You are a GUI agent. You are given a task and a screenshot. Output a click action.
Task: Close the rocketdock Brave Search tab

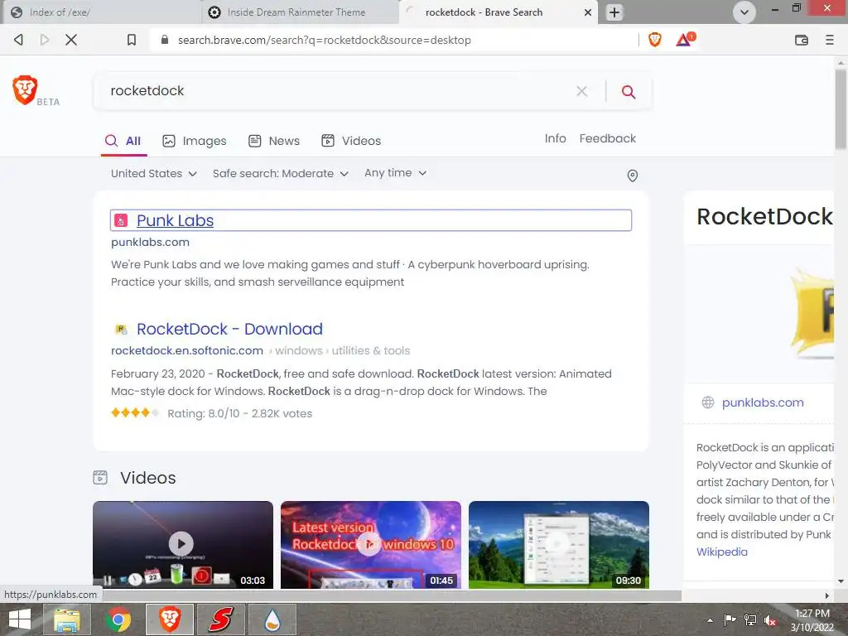coord(588,12)
